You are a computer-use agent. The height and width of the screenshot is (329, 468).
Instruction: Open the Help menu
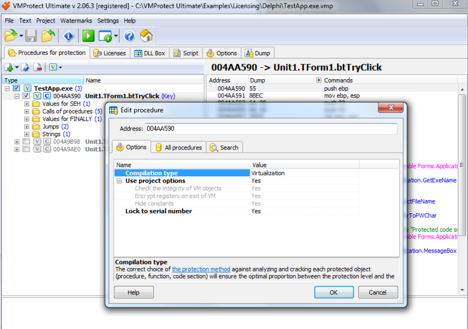(x=129, y=21)
